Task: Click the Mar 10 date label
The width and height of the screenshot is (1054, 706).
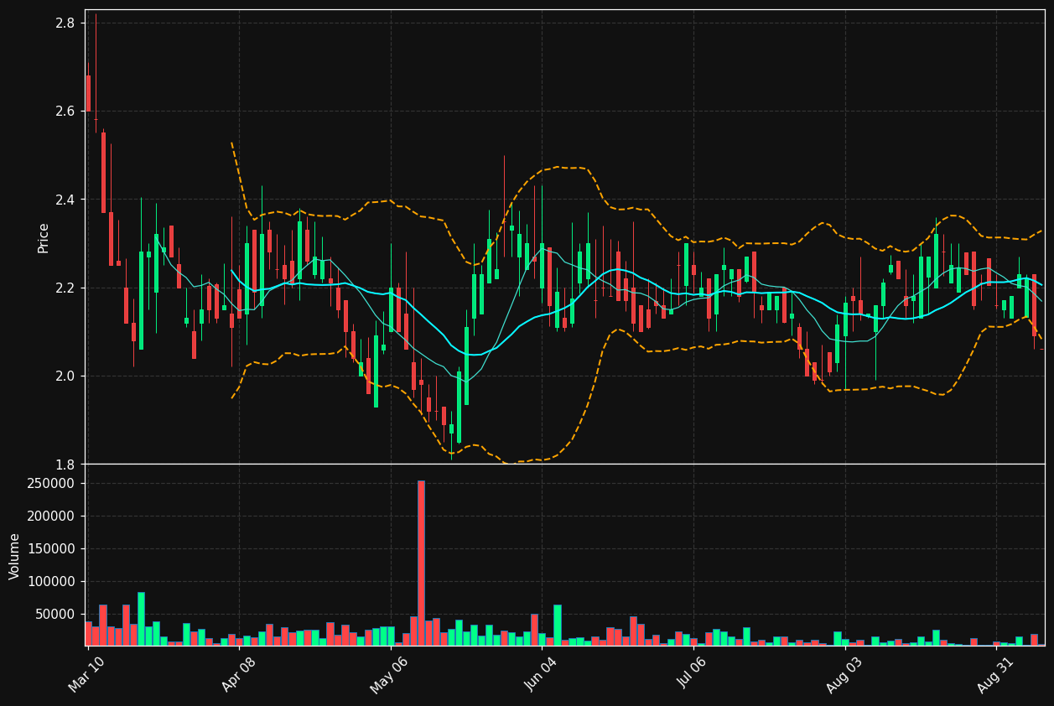Action: 88,674
